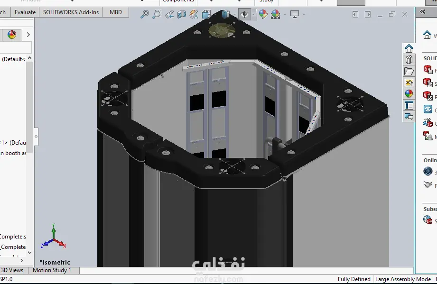This screenshot has width=437, height=284.
Task: Toggle the Section View tool
Action: [x=182, y=14]
